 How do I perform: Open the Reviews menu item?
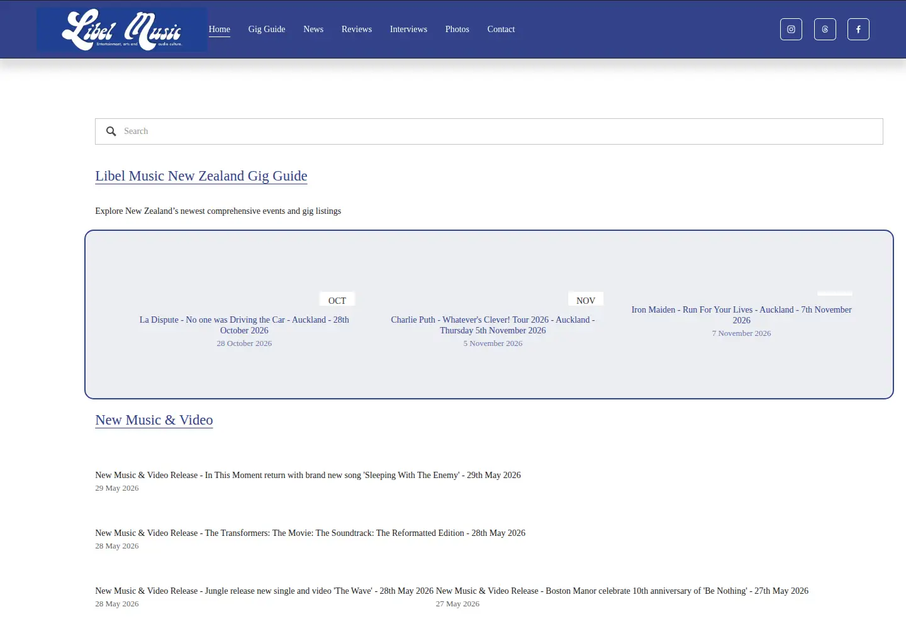point(357,30)
